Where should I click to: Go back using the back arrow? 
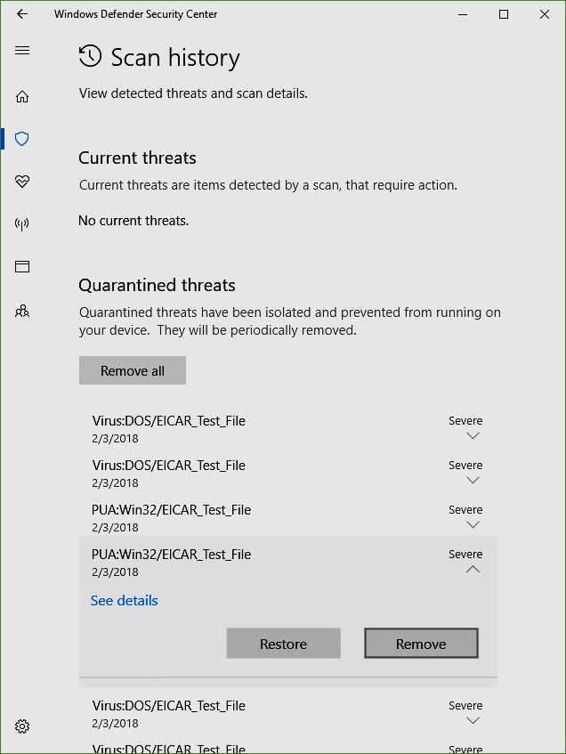click(x=22, y=14)
